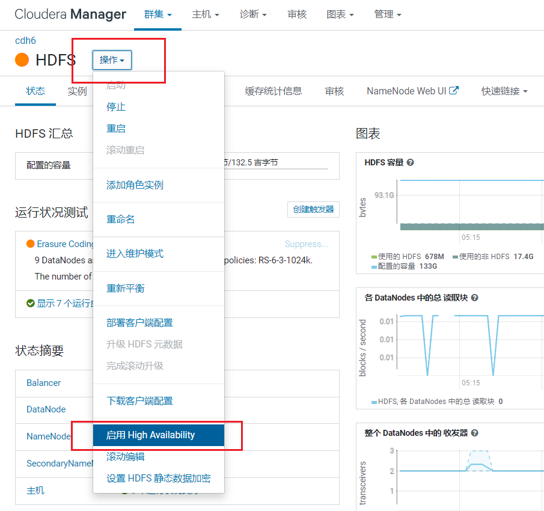Image resolution: width=544 pixels, height=511 pixels.
Task: Toggle the 操作 actions dropdown button
Action: 112,60
